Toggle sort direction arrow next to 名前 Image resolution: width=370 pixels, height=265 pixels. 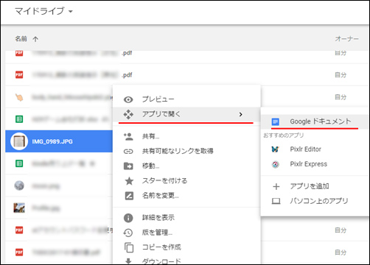click(x=35, y=39)
